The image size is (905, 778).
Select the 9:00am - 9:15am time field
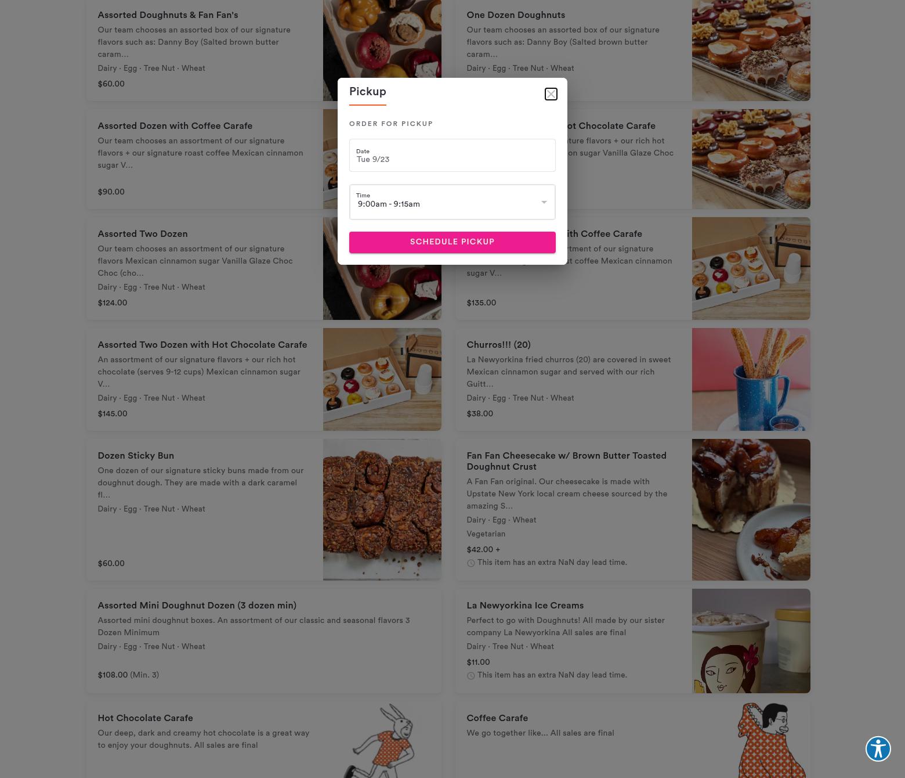(x=452, y=202)
